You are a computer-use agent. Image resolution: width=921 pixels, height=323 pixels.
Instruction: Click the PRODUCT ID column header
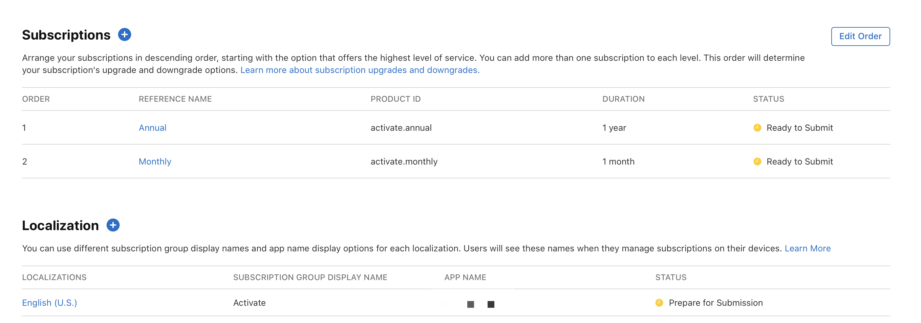[395, 99]
